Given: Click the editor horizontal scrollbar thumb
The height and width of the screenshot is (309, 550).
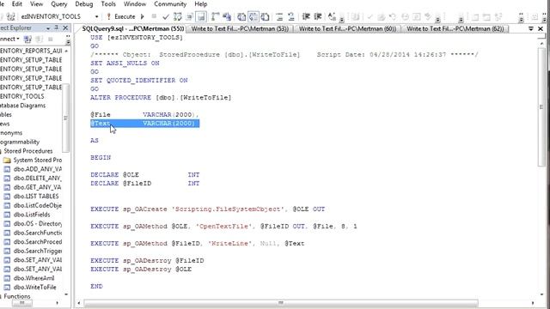Looking at the screenshot, I should [x=281, y=303].
